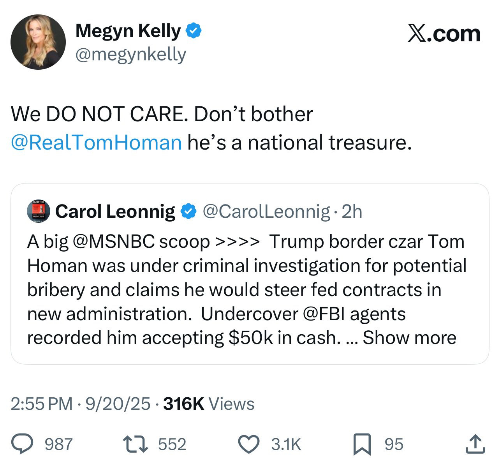This screenshot has height=476, width=500.
Task: Open the @CarolLeonnig handle in quote
Action: point(266,212)
